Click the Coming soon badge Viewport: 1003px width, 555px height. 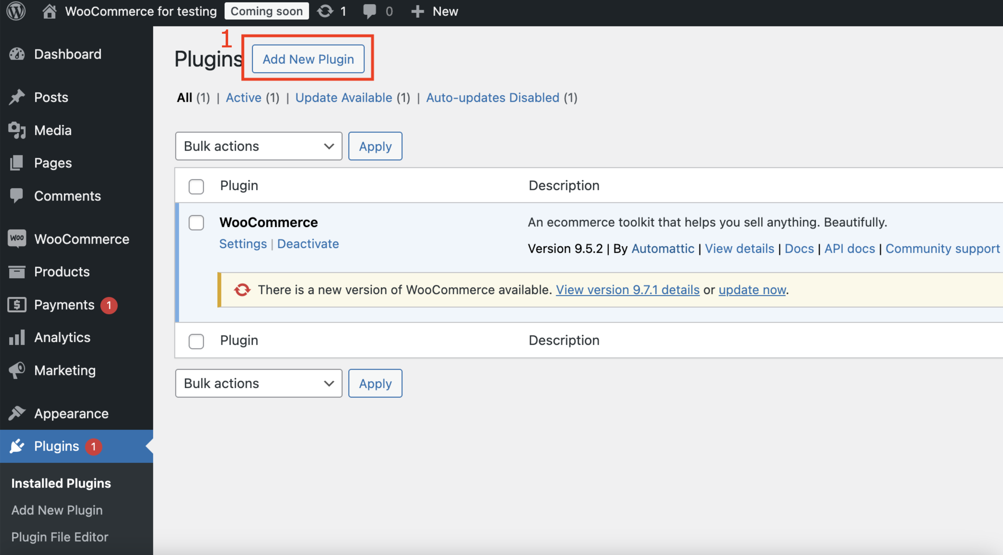click(267, 11)
